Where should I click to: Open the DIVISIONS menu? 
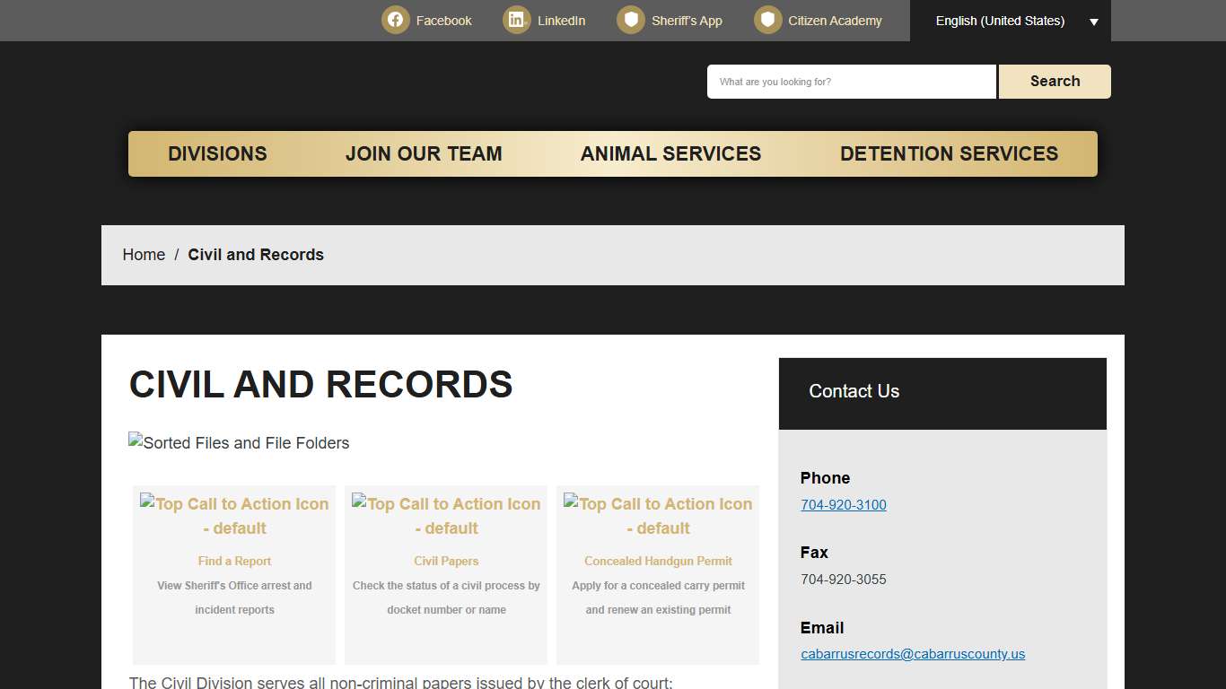216,153
